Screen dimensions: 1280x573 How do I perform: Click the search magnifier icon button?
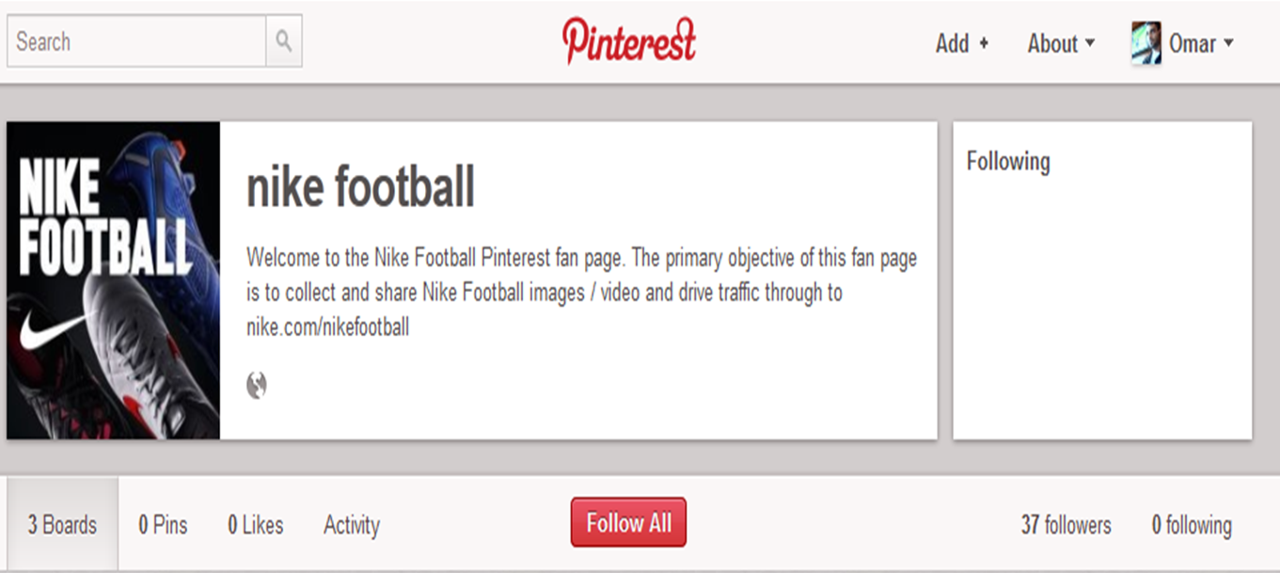[284, 41]
